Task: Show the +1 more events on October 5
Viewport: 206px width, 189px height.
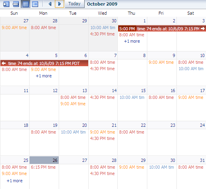Action: pyautogui.click(x=44, y=76)
